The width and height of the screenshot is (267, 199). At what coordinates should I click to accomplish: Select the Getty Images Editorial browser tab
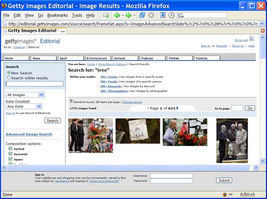34,30
